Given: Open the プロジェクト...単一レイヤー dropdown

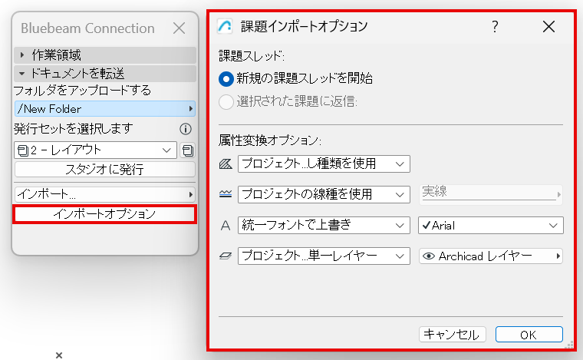Looking at the screenshot, I should pos(324,256).
